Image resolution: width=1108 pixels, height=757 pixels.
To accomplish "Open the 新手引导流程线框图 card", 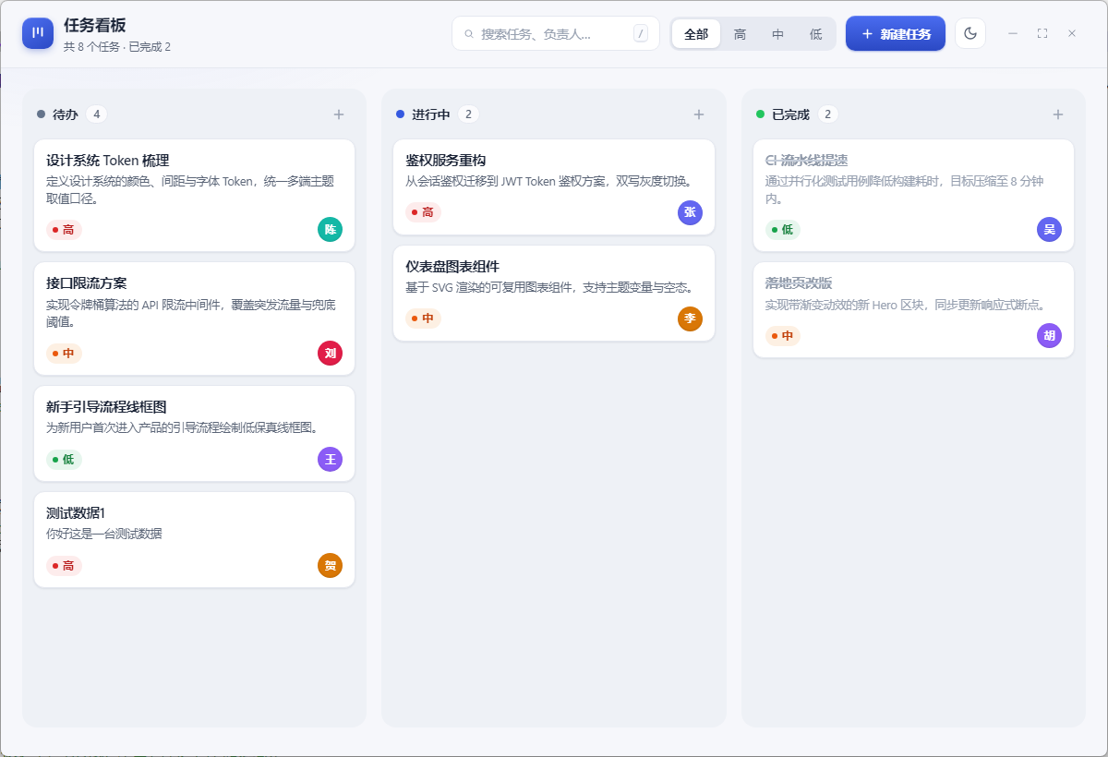I will 194,433.
